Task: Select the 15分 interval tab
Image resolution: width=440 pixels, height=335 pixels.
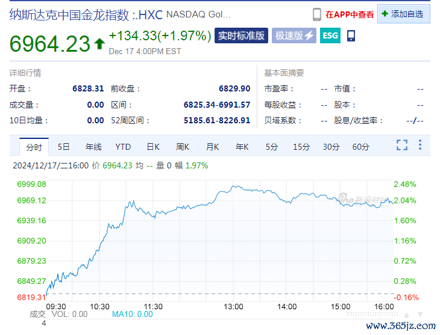Action: [301, 147]
